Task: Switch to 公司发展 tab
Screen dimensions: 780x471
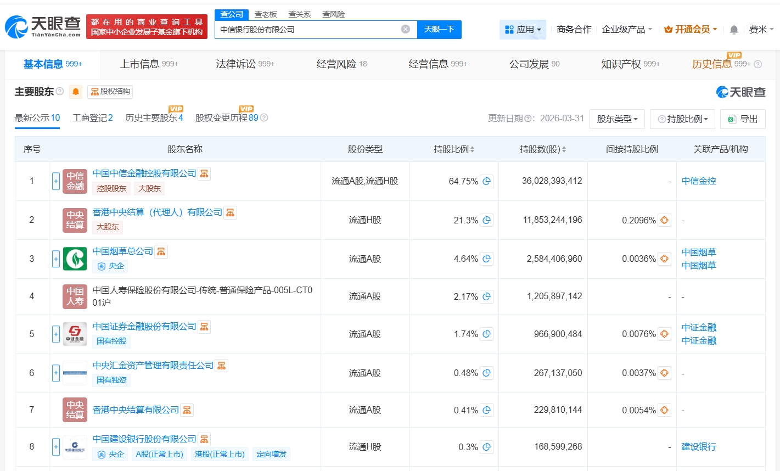Action: click(x=535, y=64)
